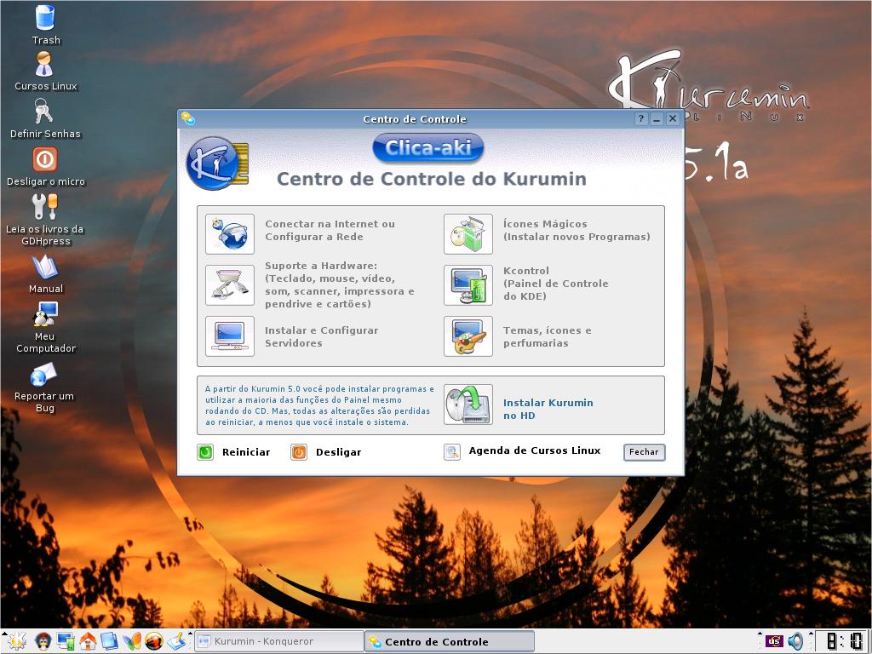Open the home folder taskbar icon
Image resolution: width=872 pixels, height=654 pixels.
click(x=88, y=641)
